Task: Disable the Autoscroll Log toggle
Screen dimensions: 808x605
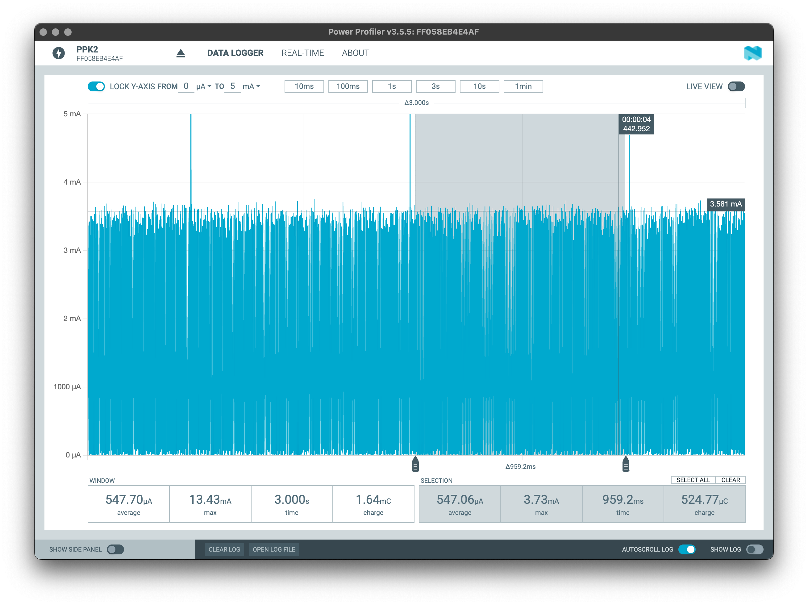Action: point(687,549)
